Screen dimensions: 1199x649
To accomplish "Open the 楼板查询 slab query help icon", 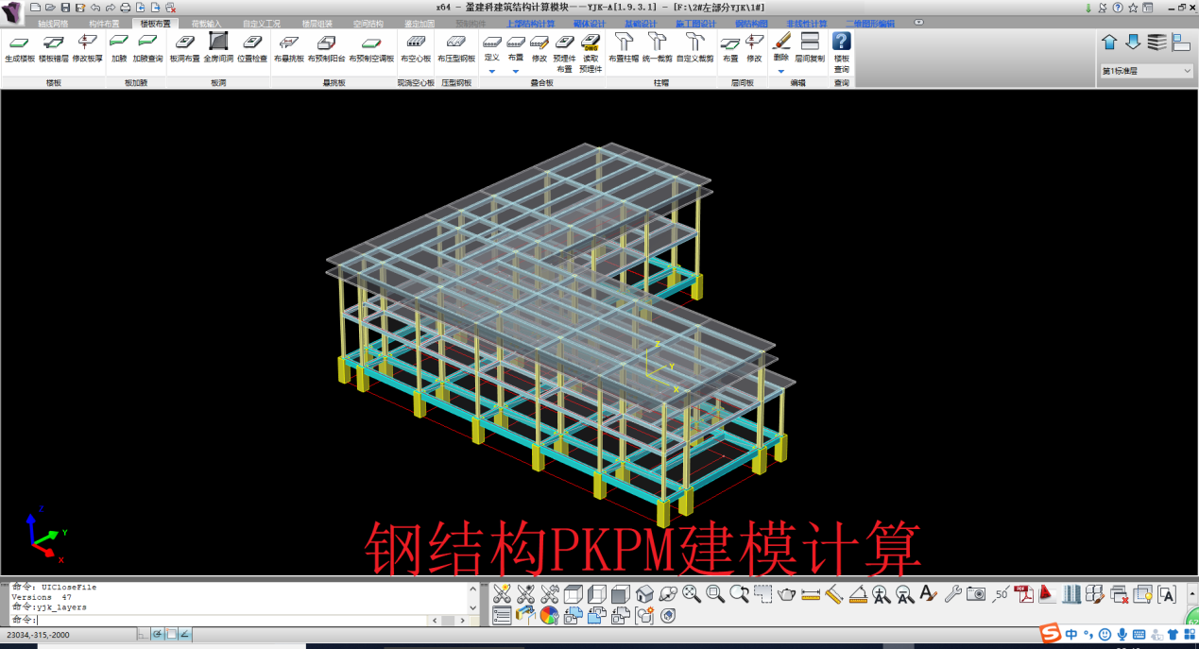I will coord(841,53).
